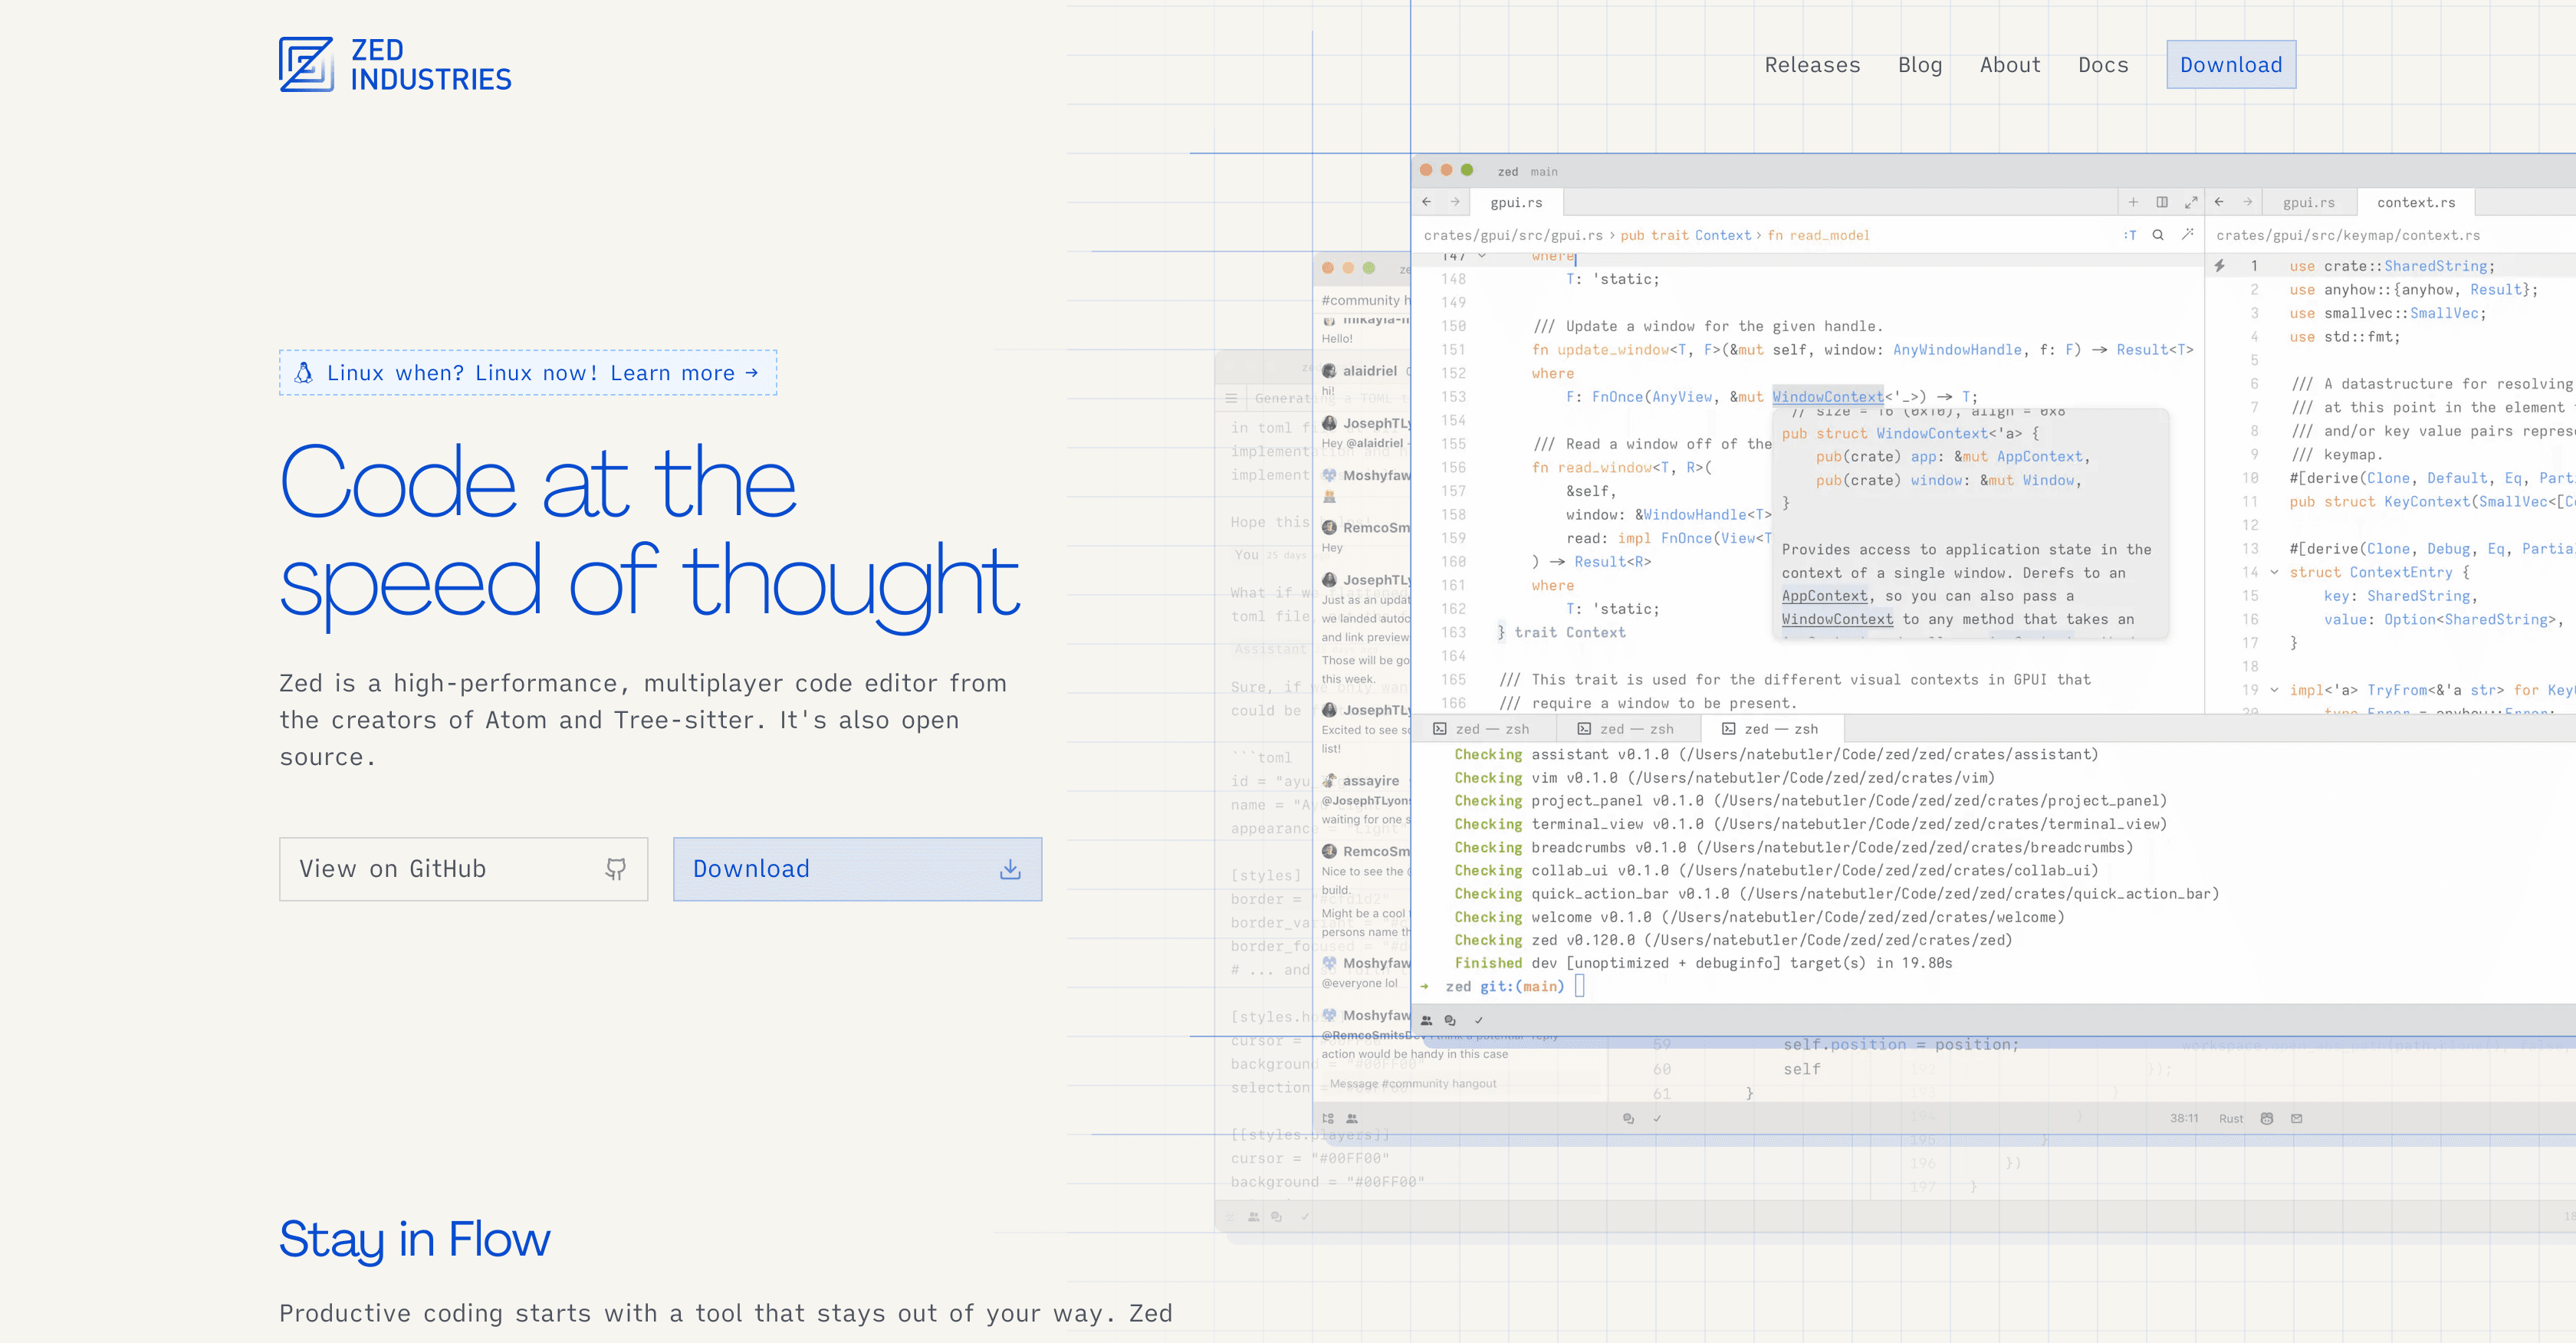Click the search magnifier icon in breadcrumb bar
Viewport: 2576px width, 1343px height.
[2158, 235]
